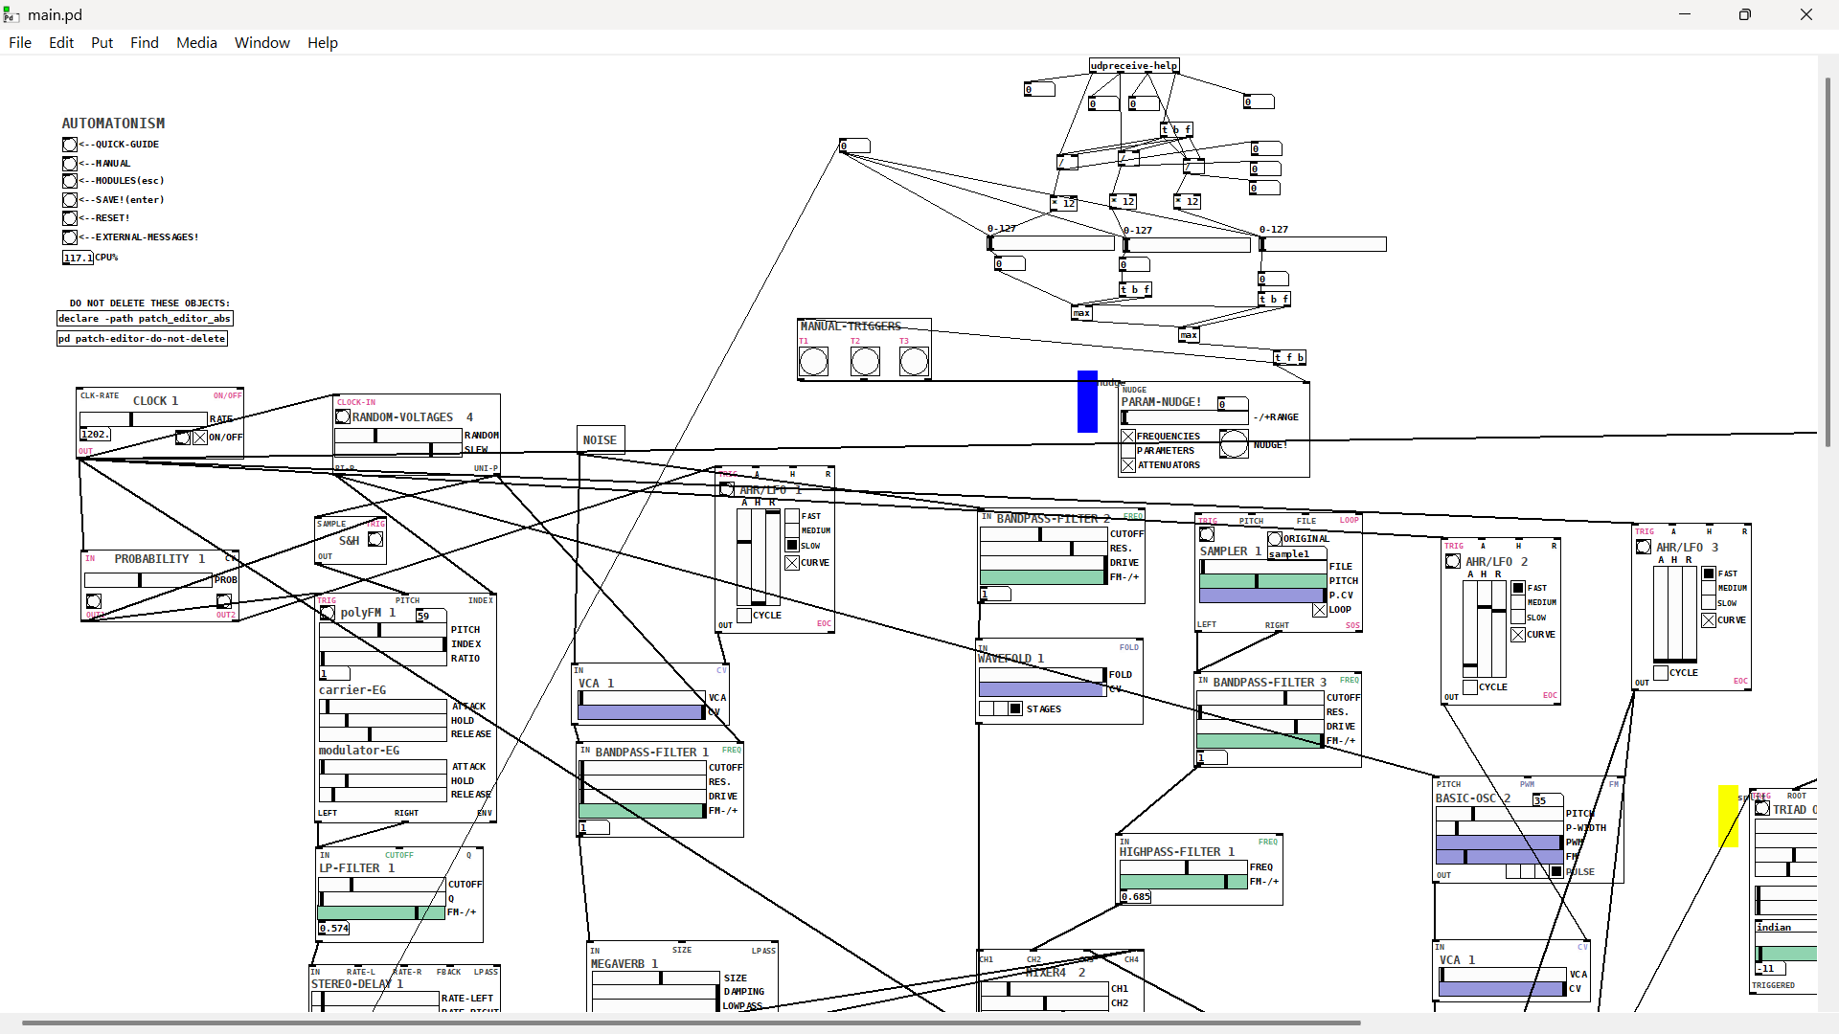Toggle CURVE on AHR/LFO 3
Screen dimensions: 1839x1034
tap(1709, 620)
